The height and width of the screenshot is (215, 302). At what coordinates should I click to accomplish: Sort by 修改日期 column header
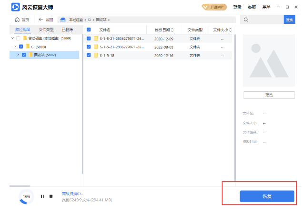tap(164, 29)
